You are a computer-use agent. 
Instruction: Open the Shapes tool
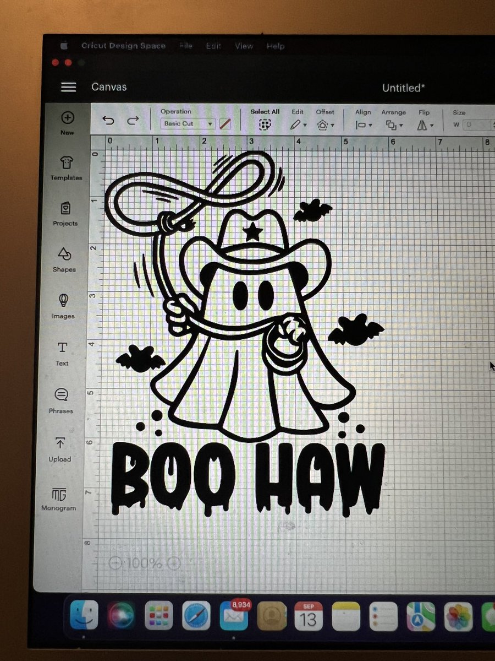64,259
